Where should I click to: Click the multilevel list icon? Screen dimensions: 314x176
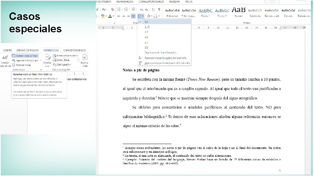click(133, 9)
